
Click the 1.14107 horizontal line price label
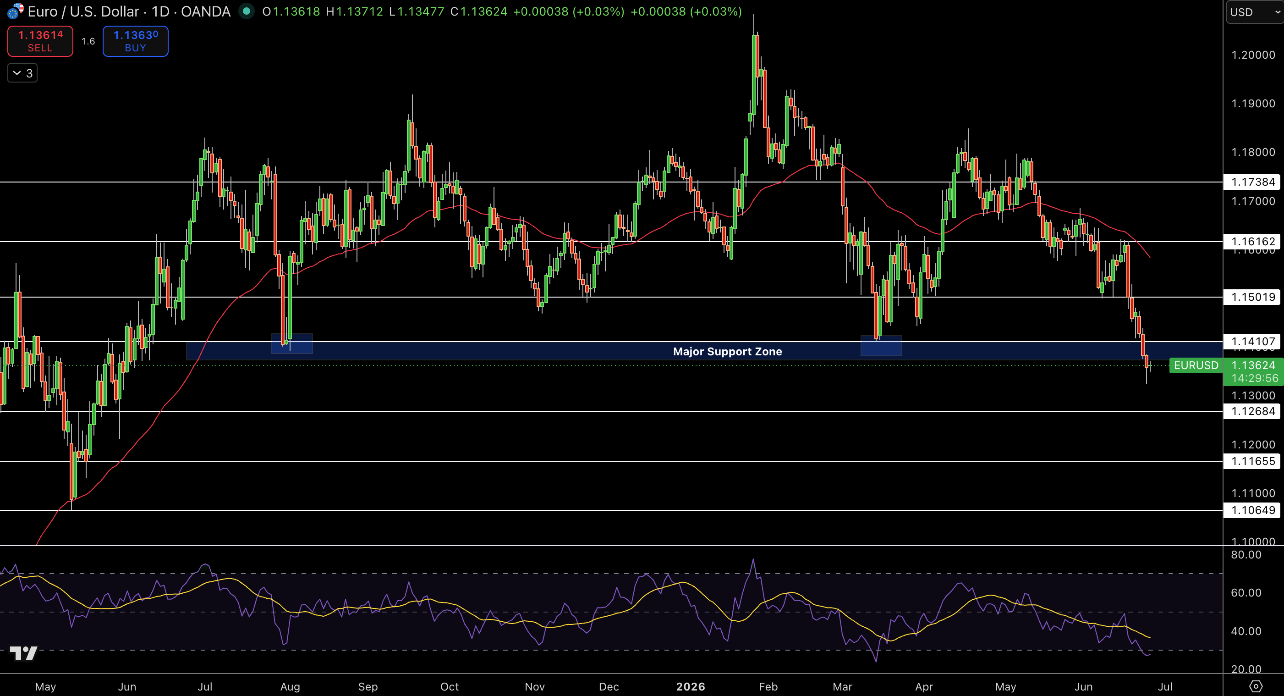click(x=1252, y=342)
